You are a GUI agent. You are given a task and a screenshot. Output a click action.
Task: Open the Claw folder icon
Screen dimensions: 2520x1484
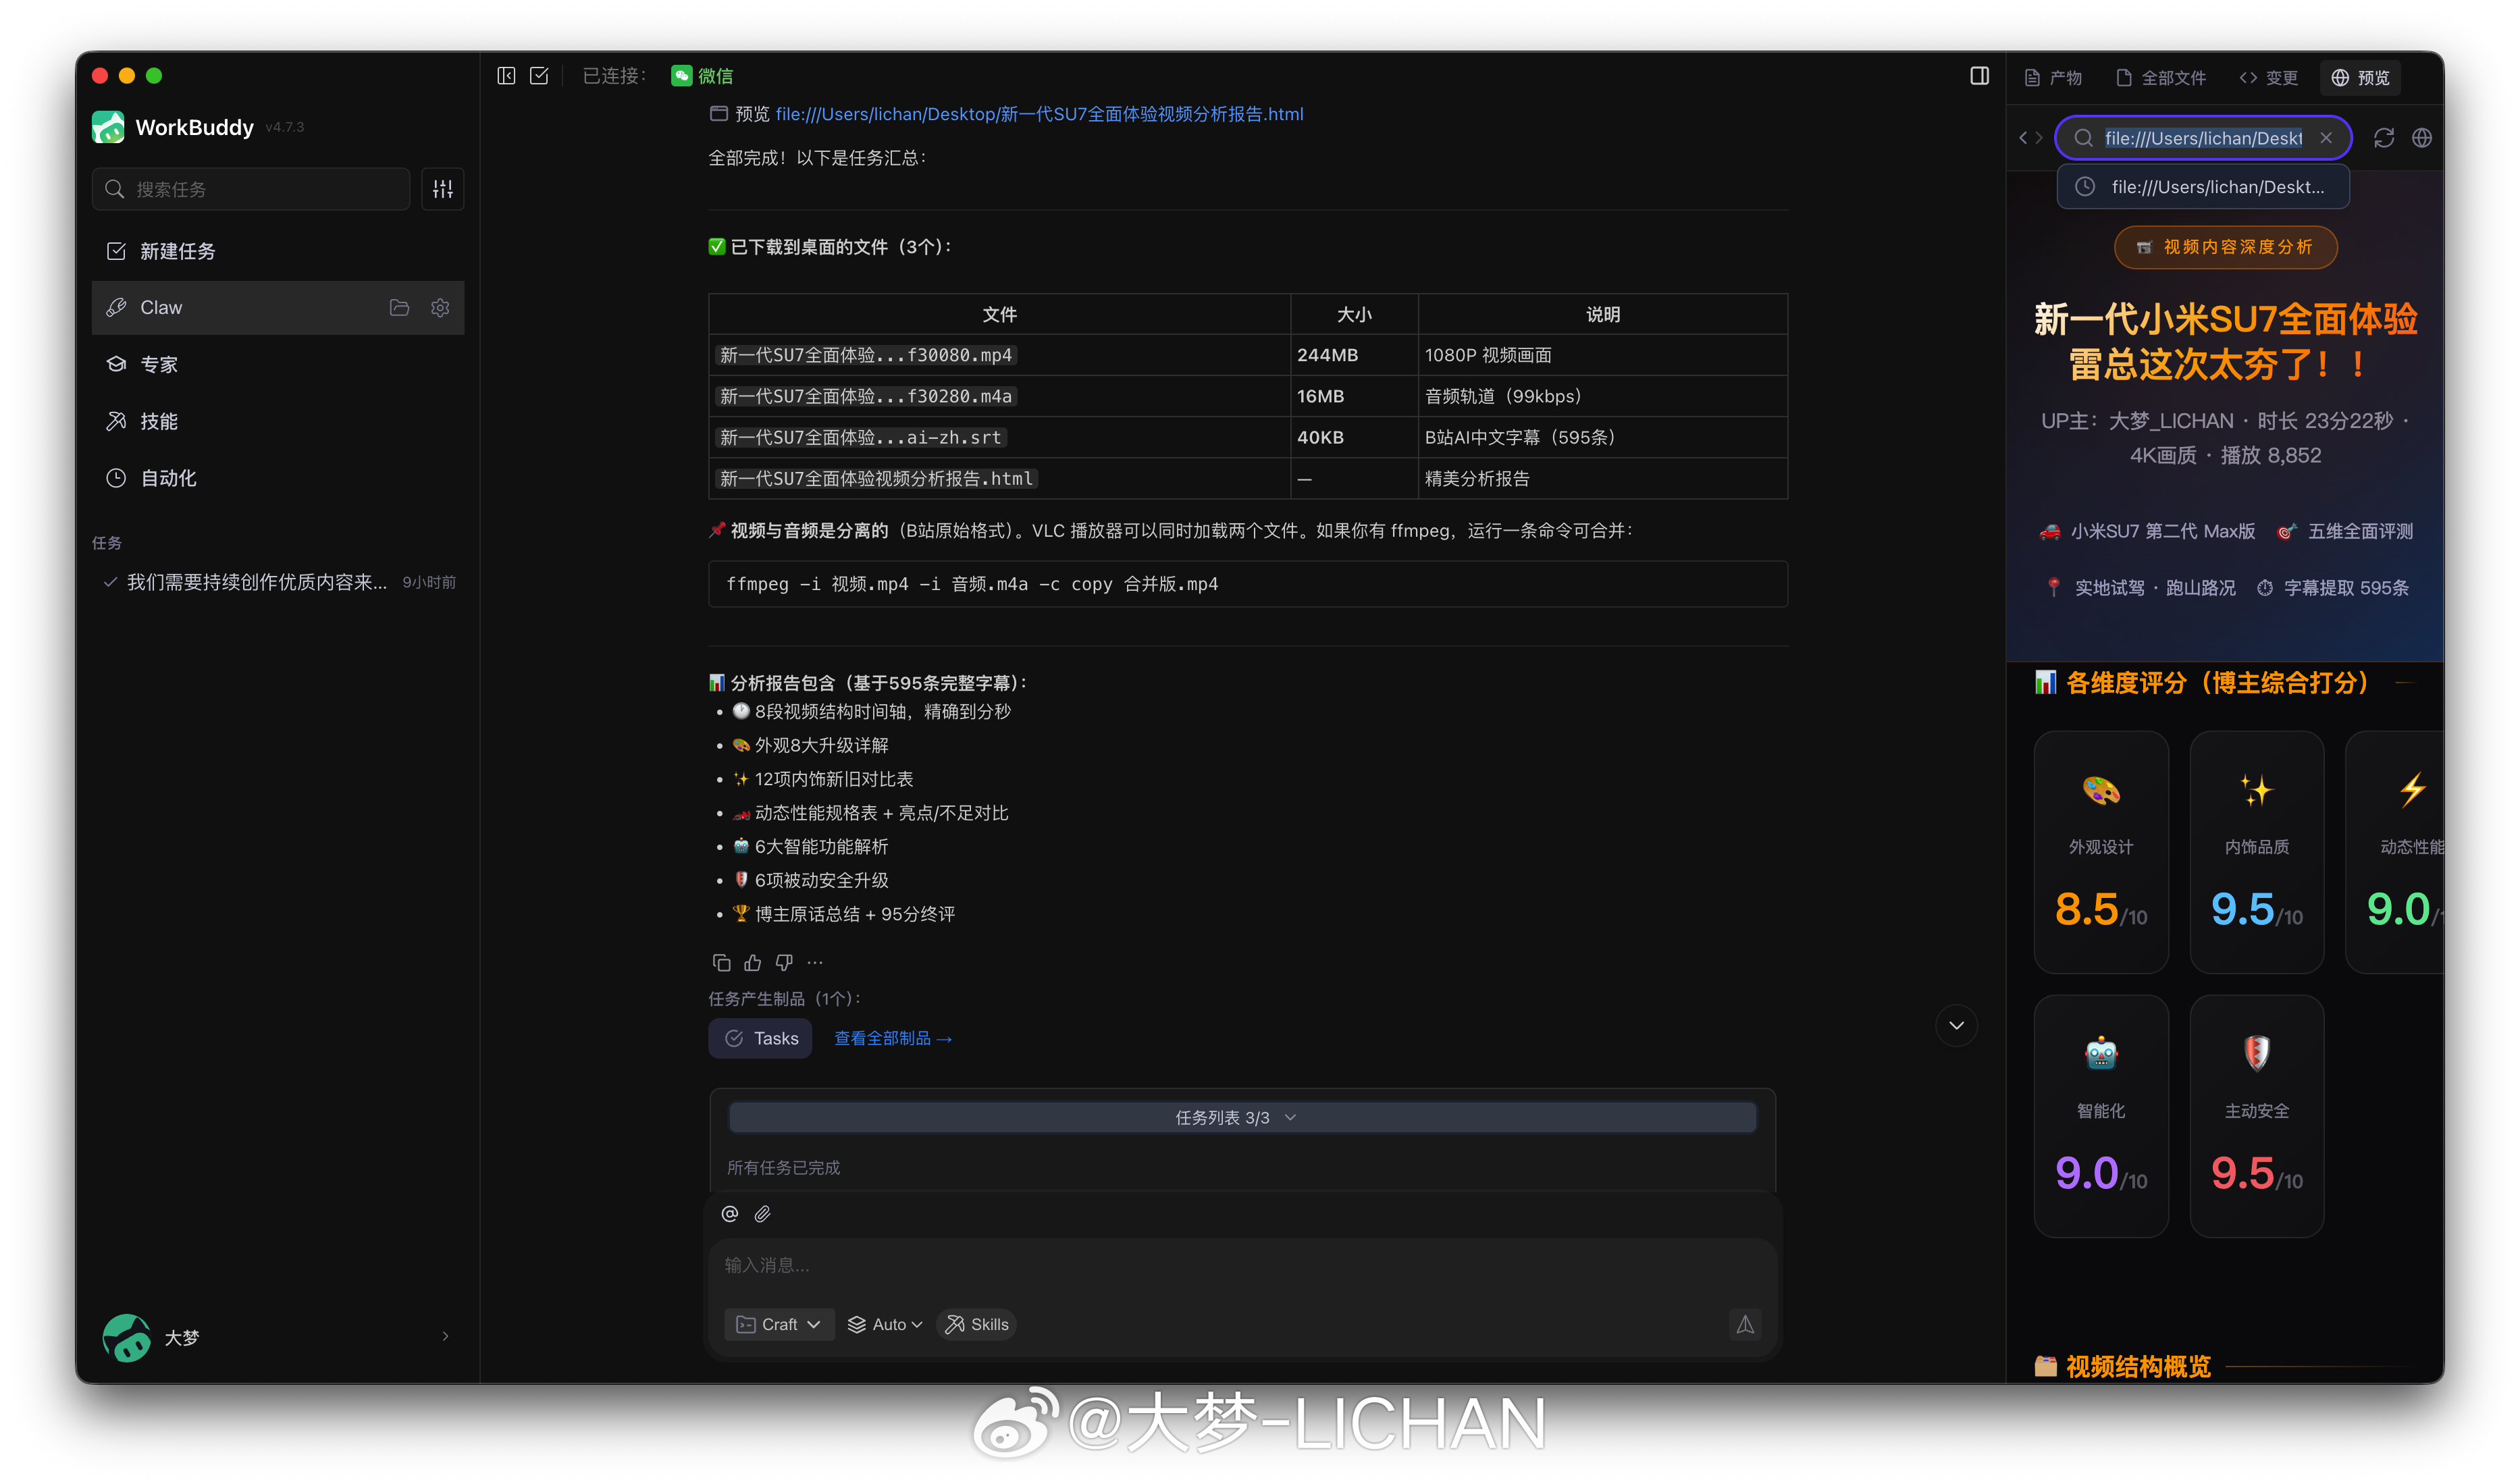coord(399,308)
